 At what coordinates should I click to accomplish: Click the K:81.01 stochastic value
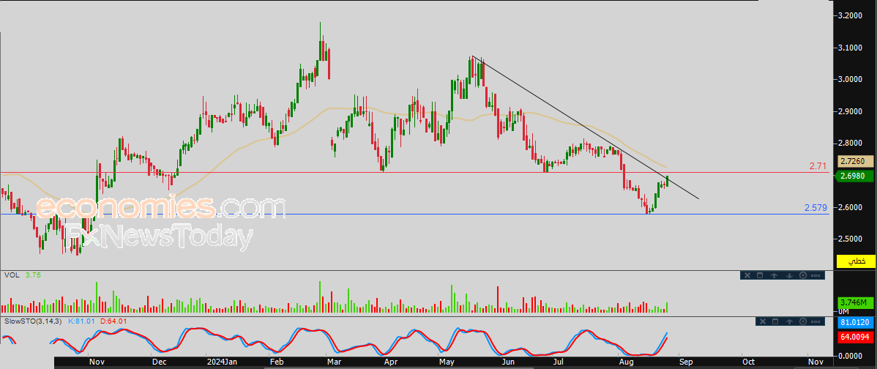click(x=82, y=321)
